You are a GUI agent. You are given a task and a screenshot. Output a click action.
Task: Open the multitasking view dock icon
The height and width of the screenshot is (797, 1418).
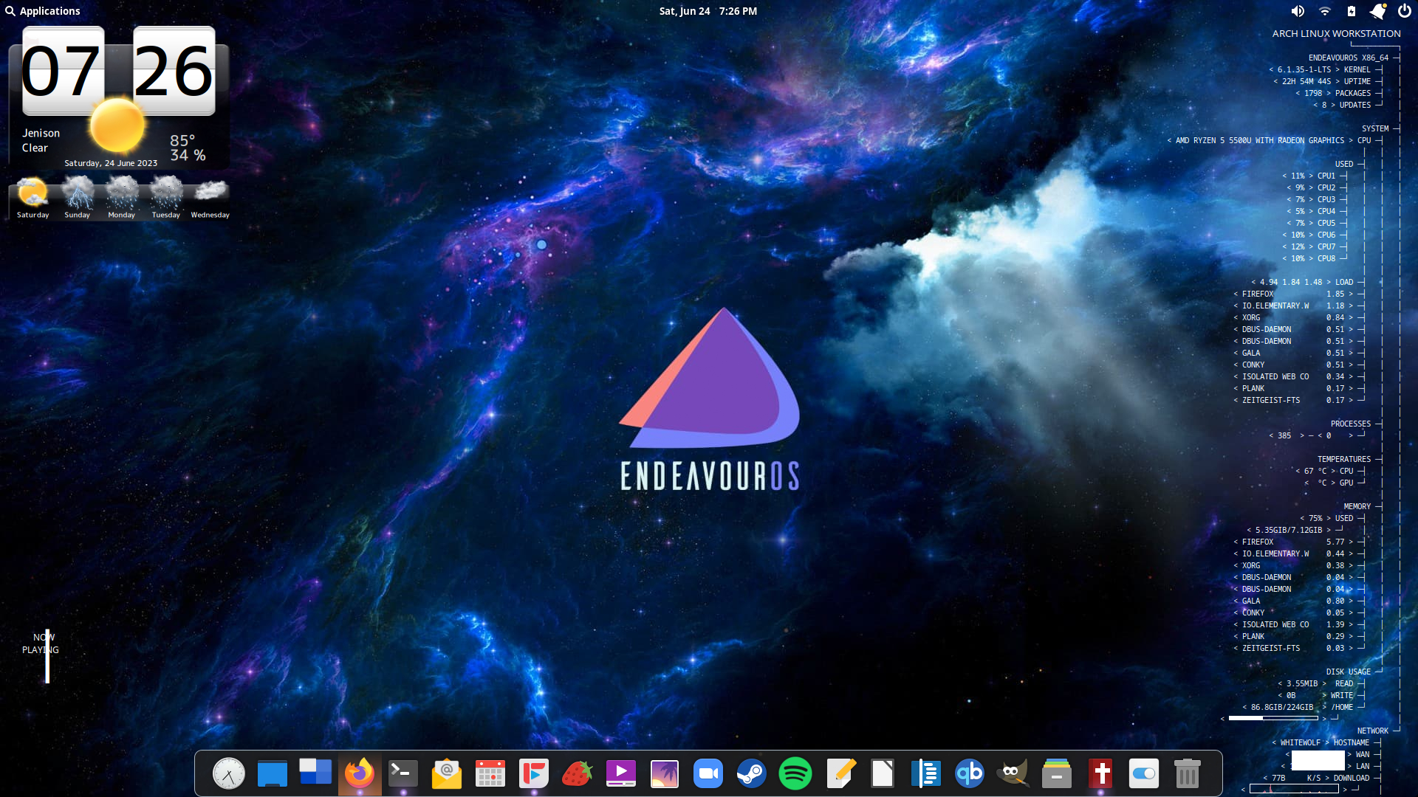[316, 773]
